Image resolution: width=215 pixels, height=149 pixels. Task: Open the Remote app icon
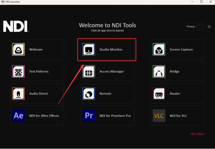tap(88, 94)
